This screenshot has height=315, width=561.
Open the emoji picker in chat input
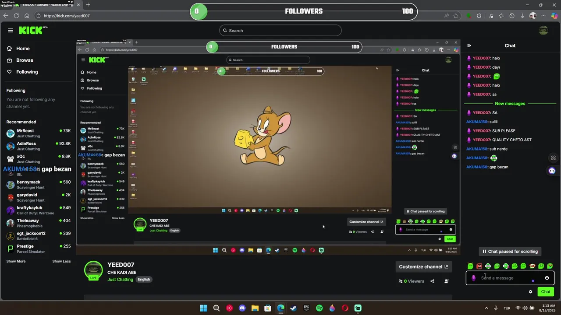(547, 278)
